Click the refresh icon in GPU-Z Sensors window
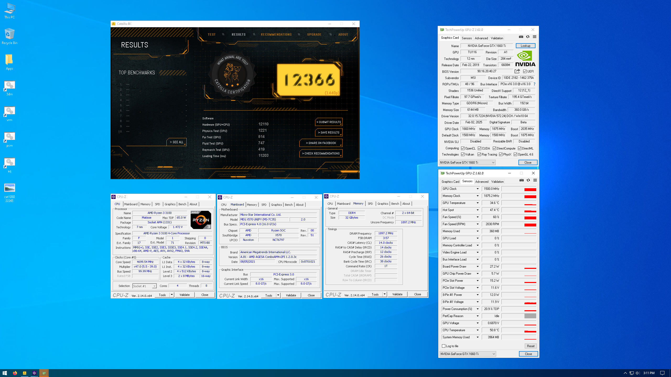The width and height of the screenshot is (671, 377). tap(528, 180)
